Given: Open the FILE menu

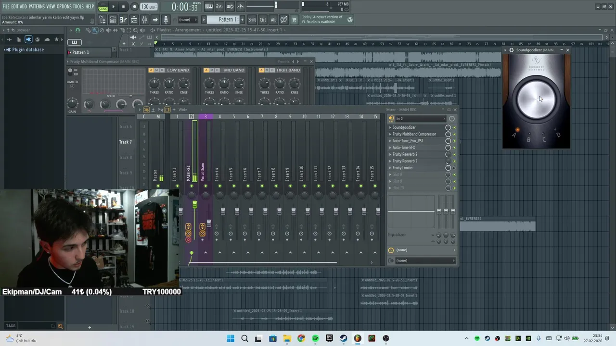Looking at the screenshot, I should [6, 6].
